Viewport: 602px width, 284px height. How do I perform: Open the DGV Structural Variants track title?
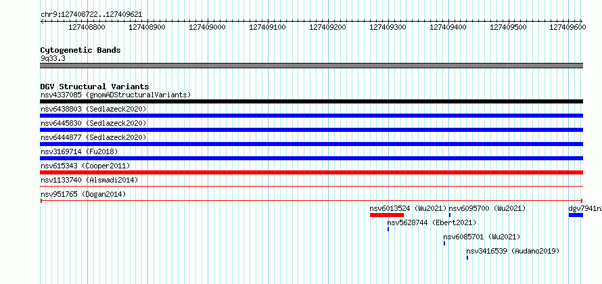click(x=95, y=87)
